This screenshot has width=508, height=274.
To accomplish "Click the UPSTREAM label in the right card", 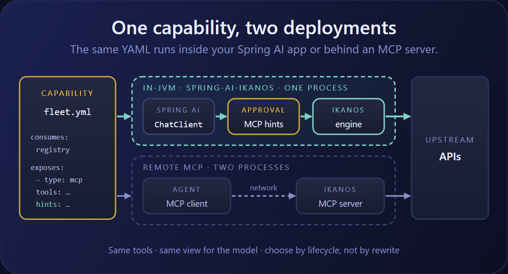I will pyautogui.click(x=450, y=140).
